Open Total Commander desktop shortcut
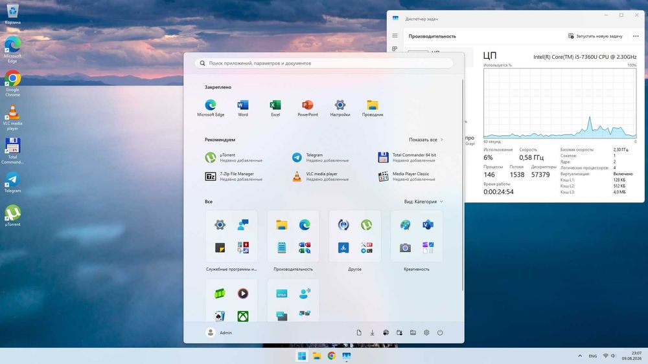Viewport: 648px width, 364px height. tap(12, 151)
